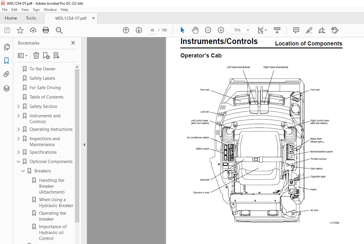Collapse Breakers bookmark
Image resolution: width=364 pixels, height=244 pixels.
click(23, 171)
